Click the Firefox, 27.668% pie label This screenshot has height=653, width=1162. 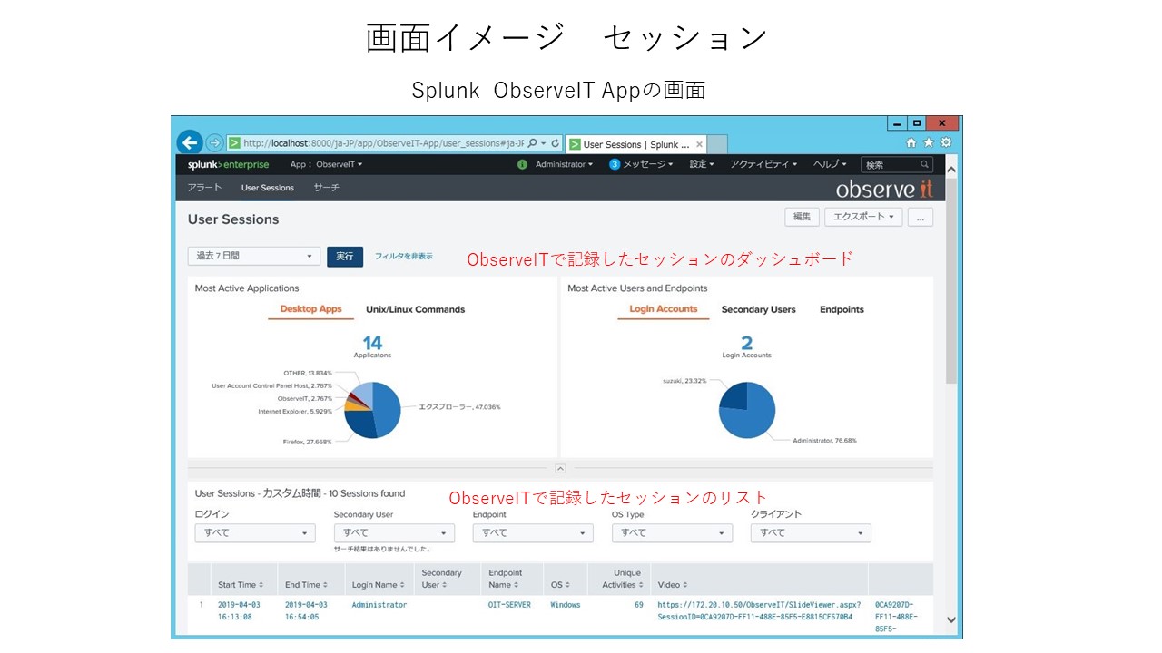[x=307, y=442]
